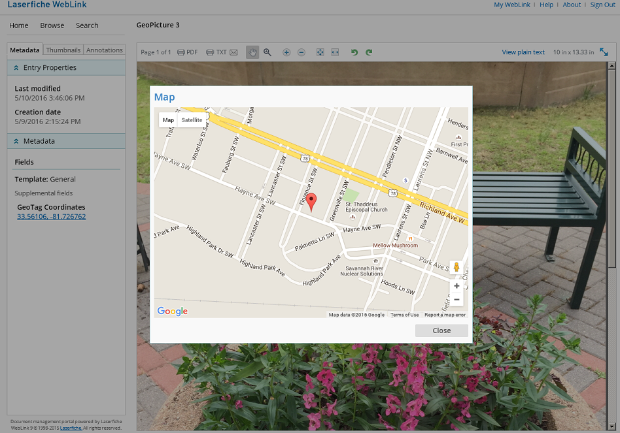Zoom out on Google map

pos(456,300)
